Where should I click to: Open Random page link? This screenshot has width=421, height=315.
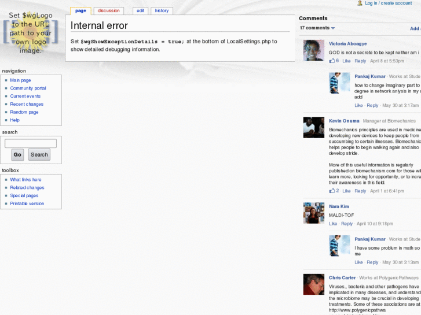click(24, 112)
